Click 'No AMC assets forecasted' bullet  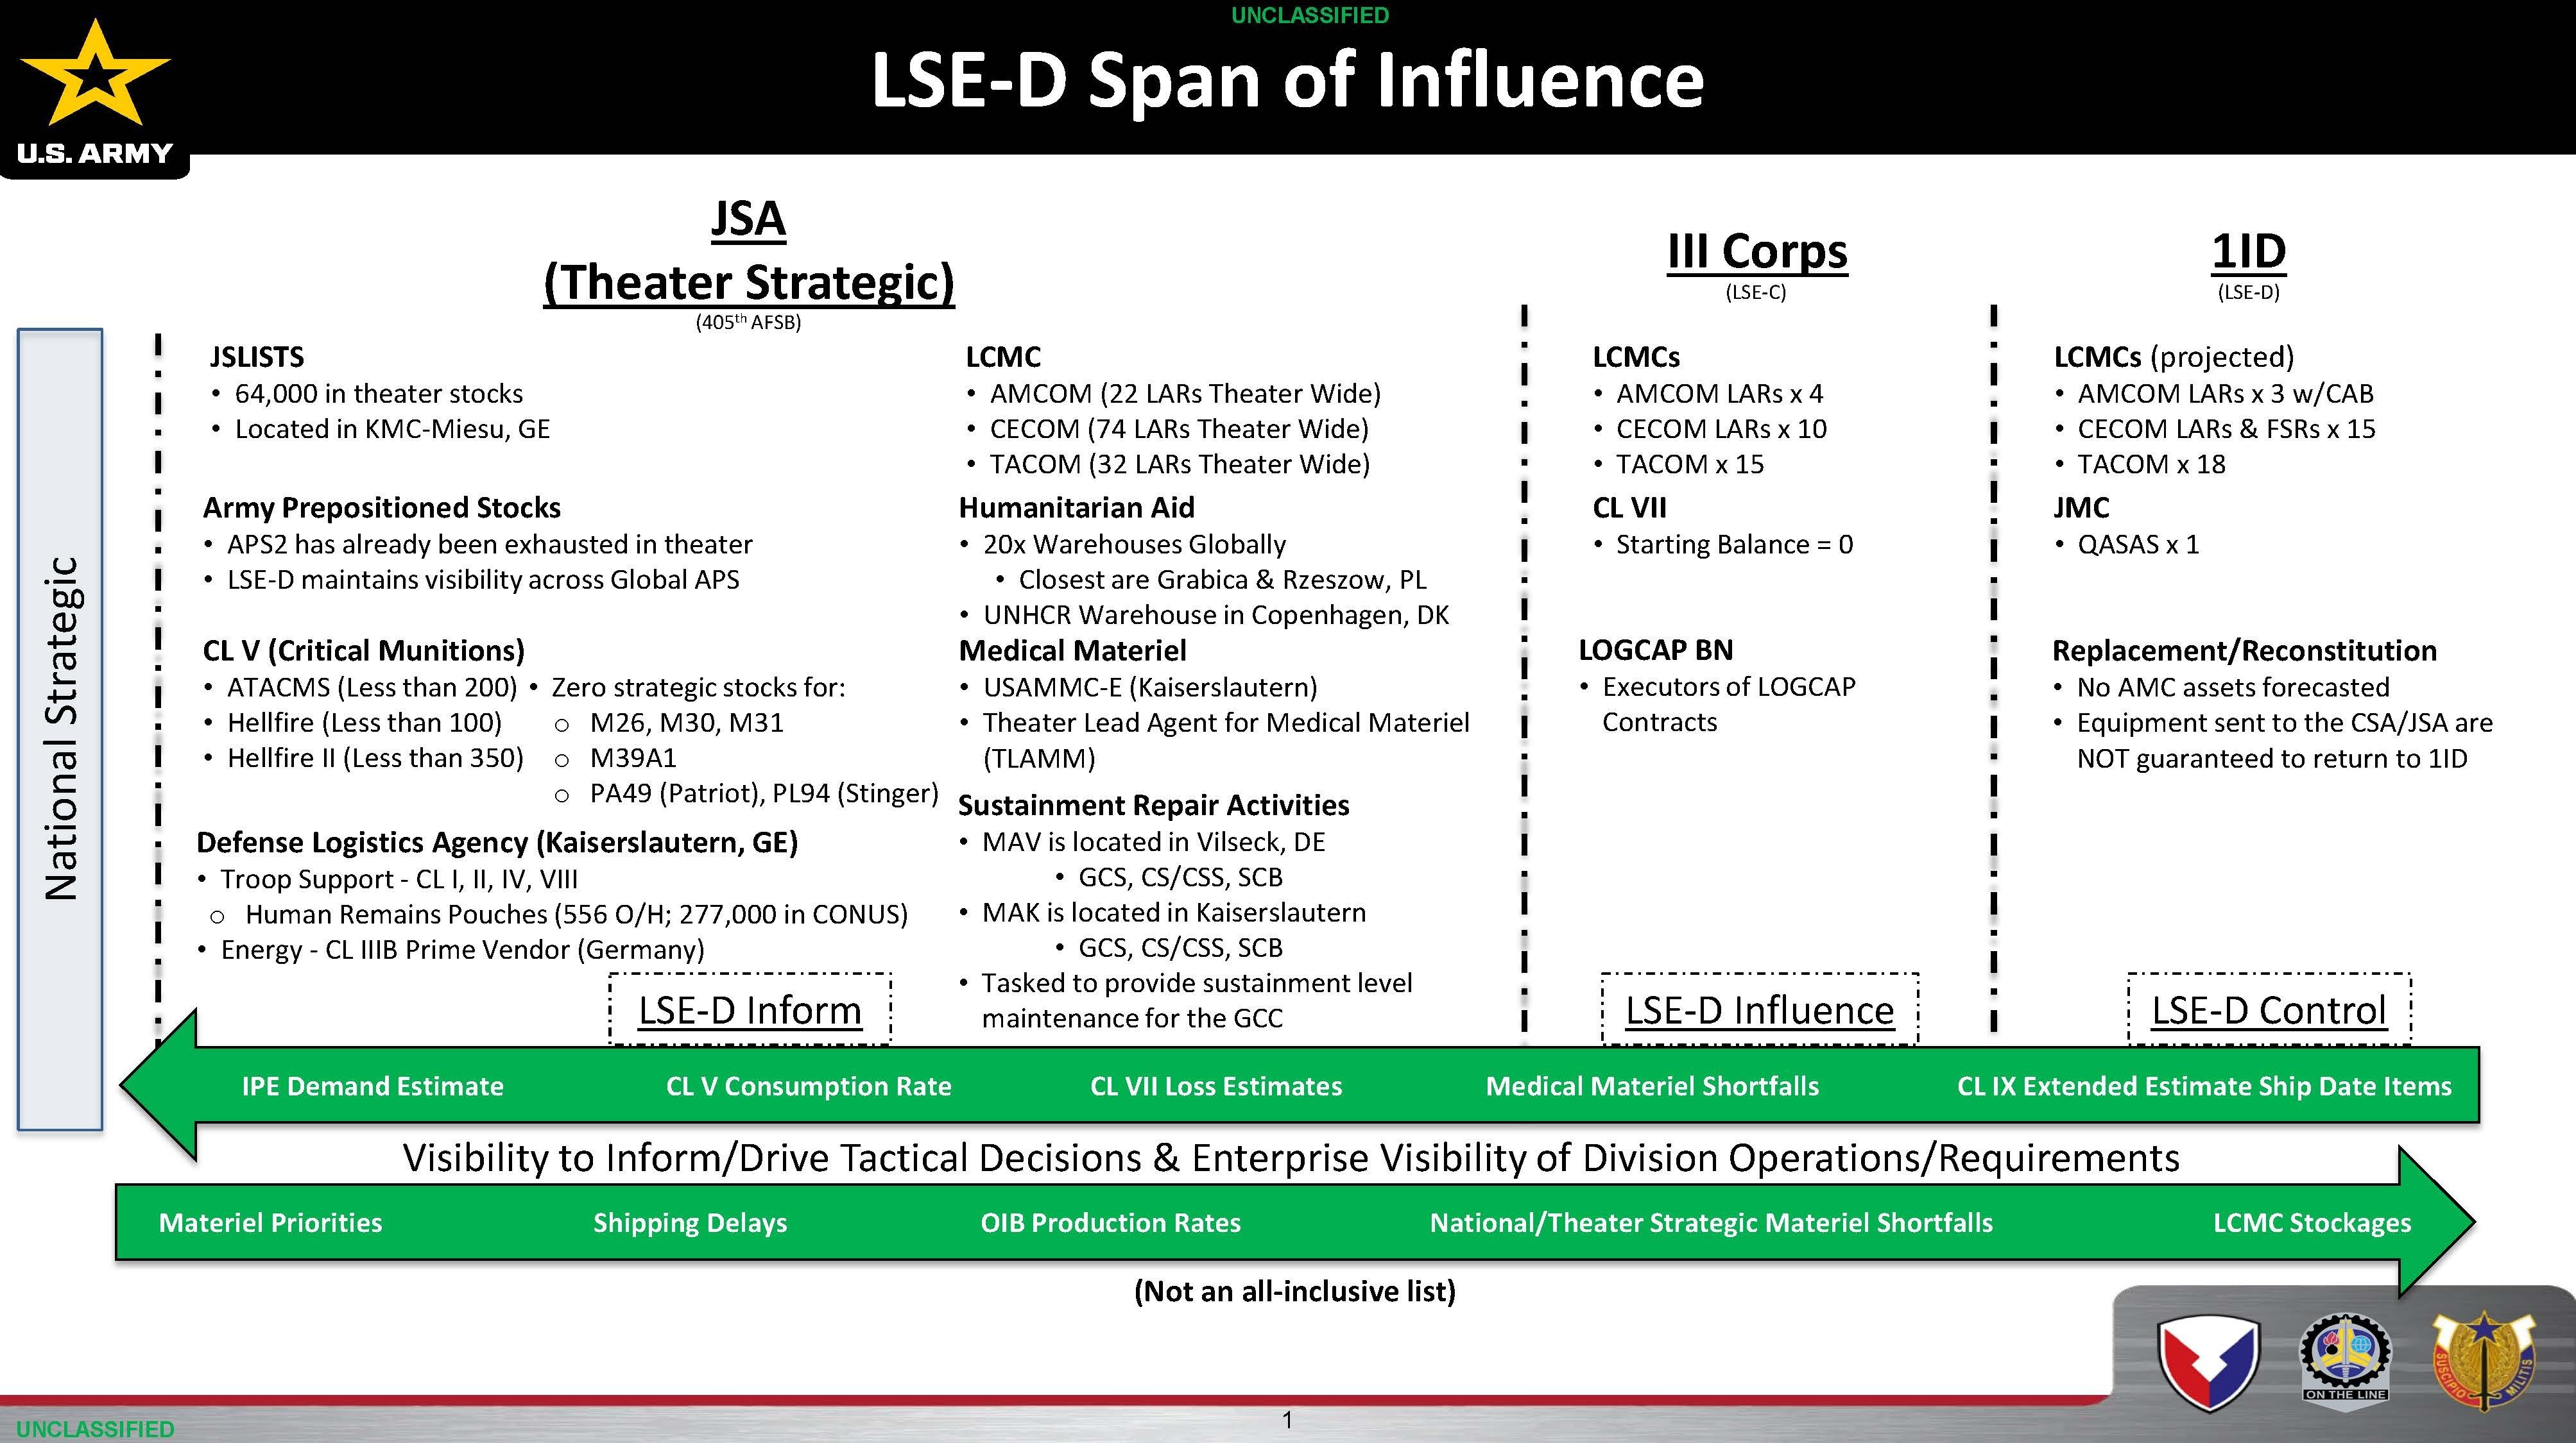(2233, 688)
